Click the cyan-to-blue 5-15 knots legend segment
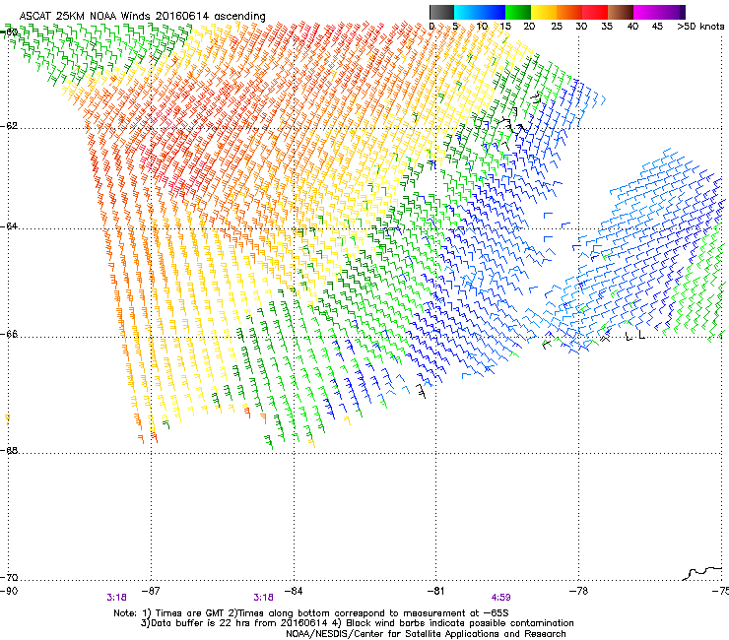The height and width of the screenshot is (640, 729). coord(480,12)
